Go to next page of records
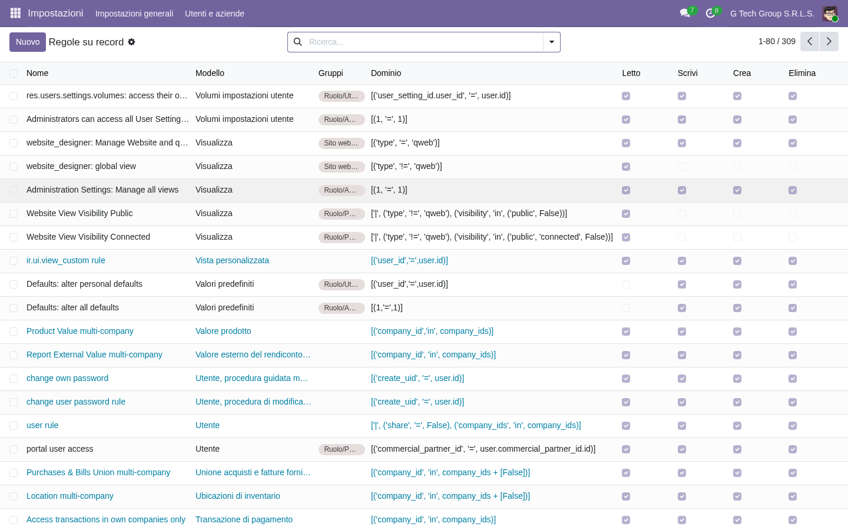This screenshot has height=530, width=848. tap(829, 41)
